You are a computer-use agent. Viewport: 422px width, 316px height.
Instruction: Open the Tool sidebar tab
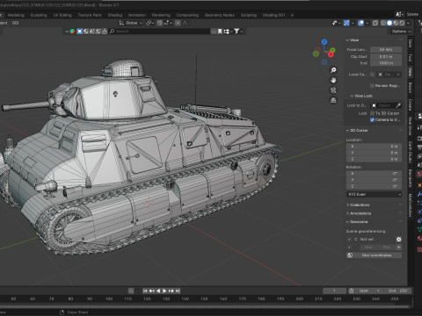(x=411, y=58)
